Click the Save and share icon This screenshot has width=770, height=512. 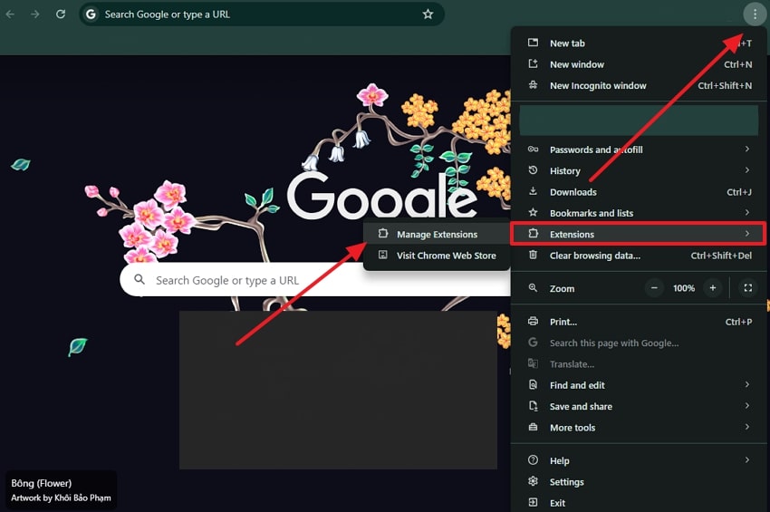click(x=533, y=406)
